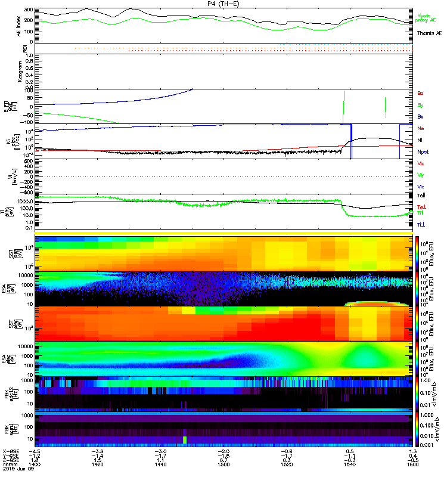447x477 pixels.
Task: Click "Eflux, EFU" label beside ESA electron colorbar
Action: click(x=431, y=360)
